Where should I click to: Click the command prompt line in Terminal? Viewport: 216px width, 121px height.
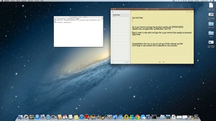coord(63,23)
